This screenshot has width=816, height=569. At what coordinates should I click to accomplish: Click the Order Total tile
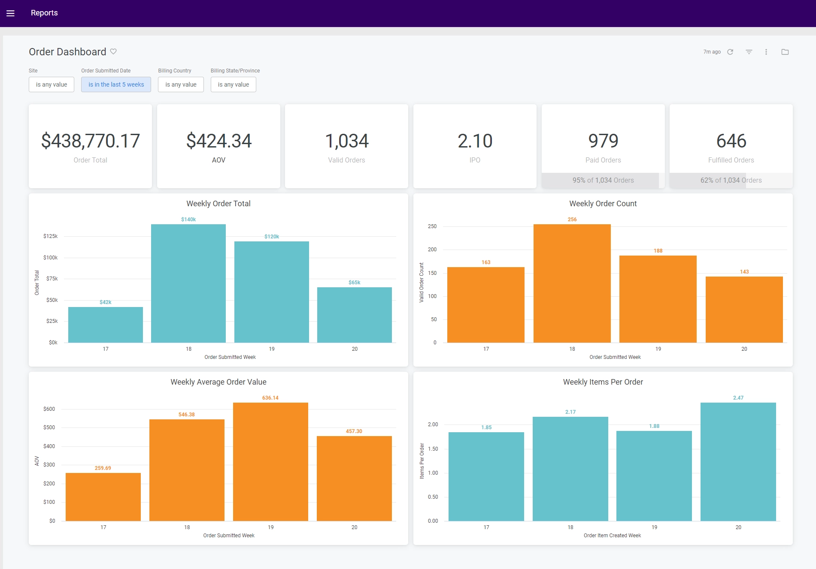[x=90, y=146]
